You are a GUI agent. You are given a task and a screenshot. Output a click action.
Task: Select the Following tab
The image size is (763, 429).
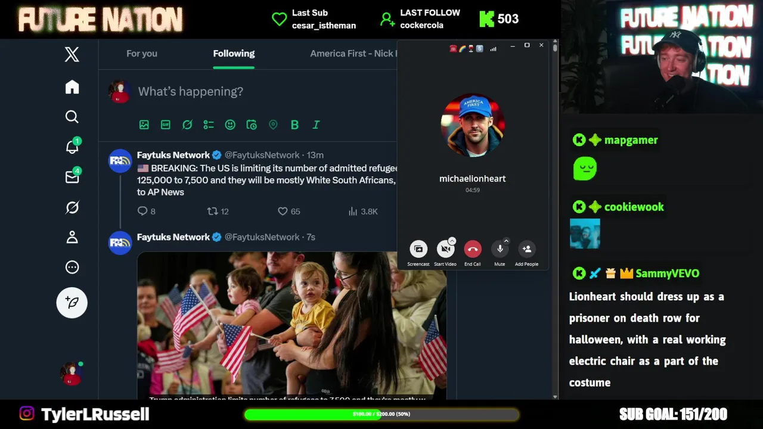coord(234,54)
